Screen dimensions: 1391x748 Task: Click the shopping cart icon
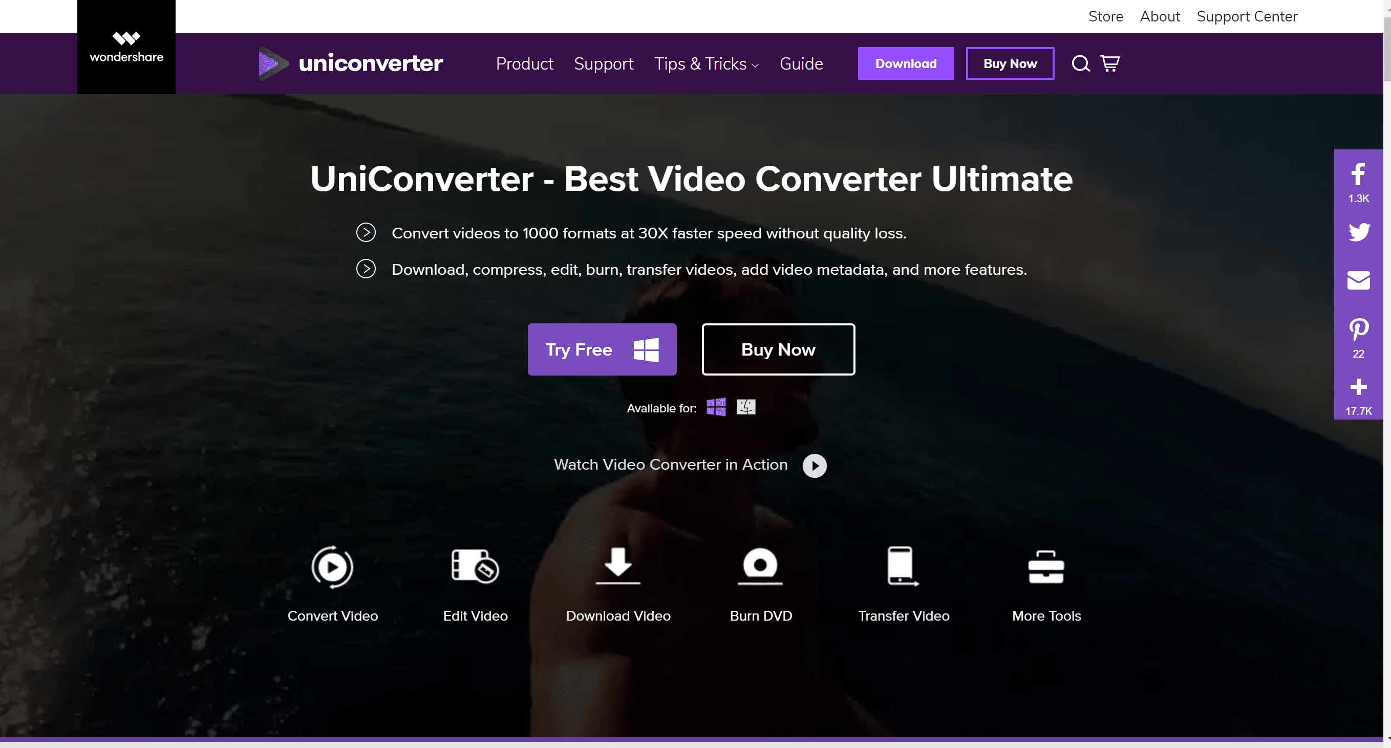coord(1111,62)
